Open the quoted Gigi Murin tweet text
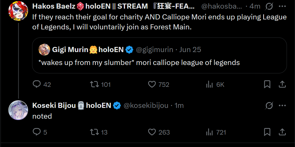This screenshot has height=147, width=295. [139, 63]
